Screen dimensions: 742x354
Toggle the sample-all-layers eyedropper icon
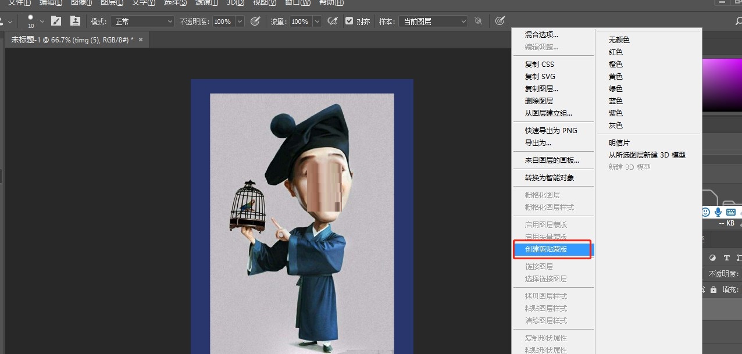478,21
